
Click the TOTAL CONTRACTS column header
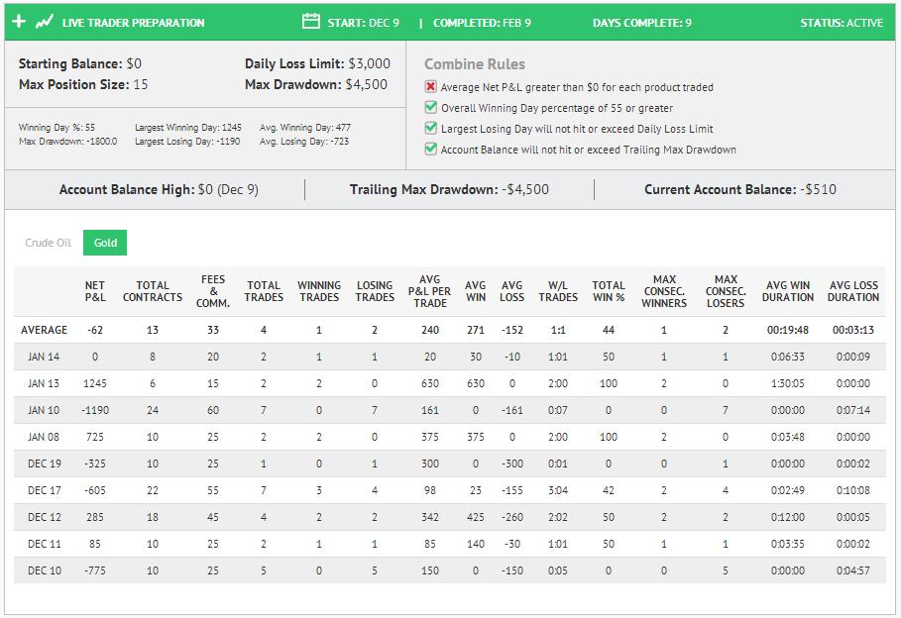coord(153,291)
